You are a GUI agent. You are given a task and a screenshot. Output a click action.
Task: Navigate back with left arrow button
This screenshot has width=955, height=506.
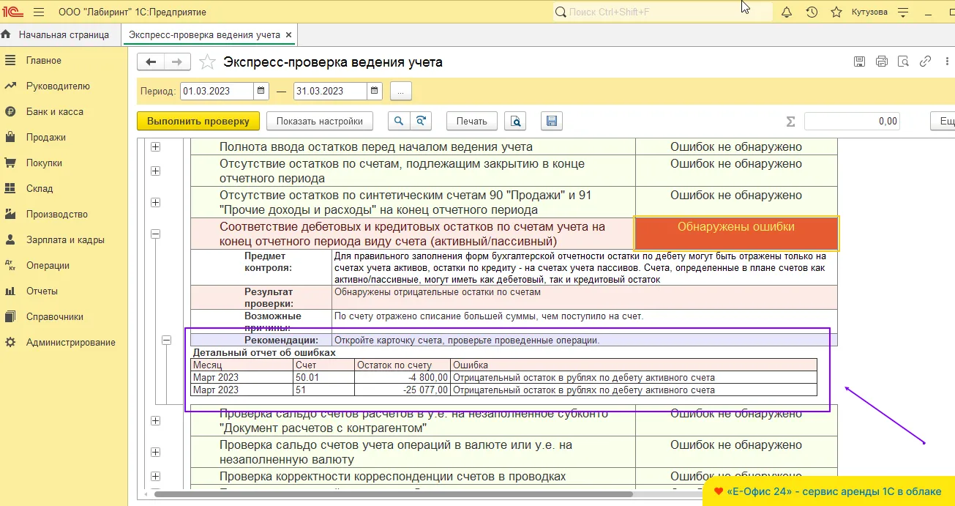click(151, 62)
